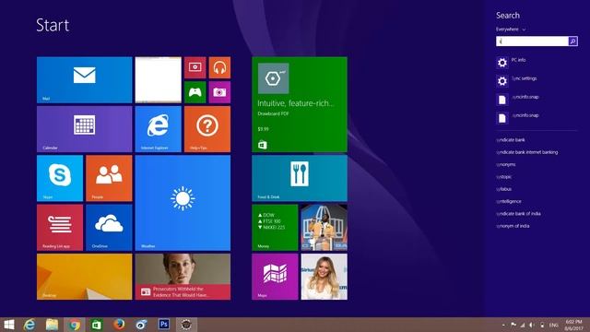This screenshot has height=332, width=590.
Task: Open the first syncinfo.snap file result
Action: (537, 99)
